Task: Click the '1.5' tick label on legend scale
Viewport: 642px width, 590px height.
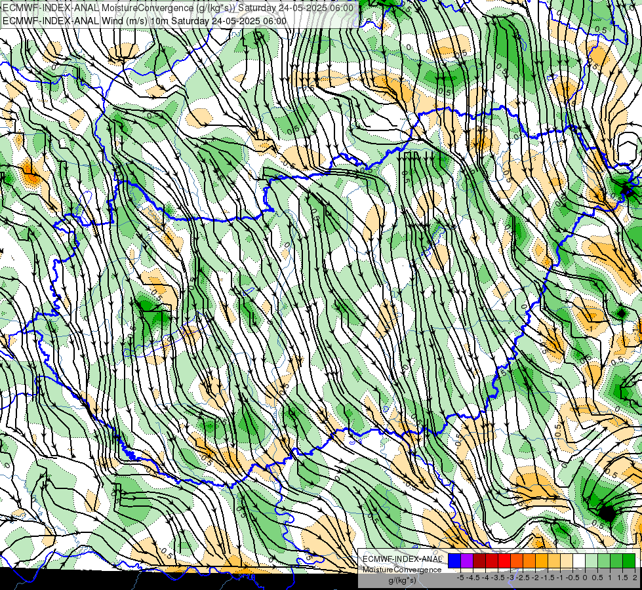Action: 622,578
